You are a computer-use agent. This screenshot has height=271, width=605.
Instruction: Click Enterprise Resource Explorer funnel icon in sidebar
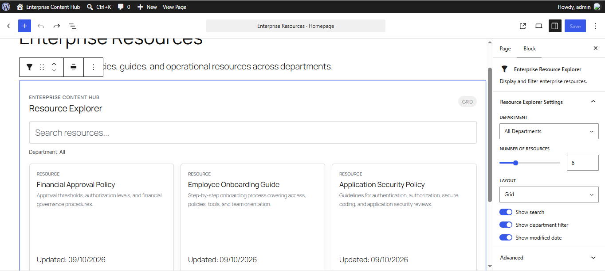[x=504, y=69]
